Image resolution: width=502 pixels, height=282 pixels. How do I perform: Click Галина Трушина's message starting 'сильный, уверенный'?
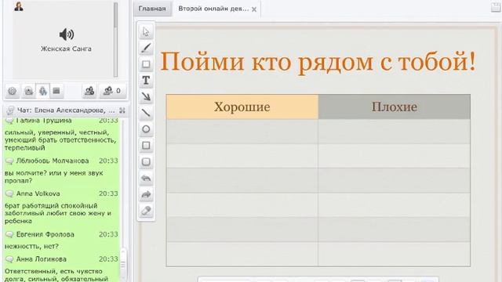[x=60, y=140]
